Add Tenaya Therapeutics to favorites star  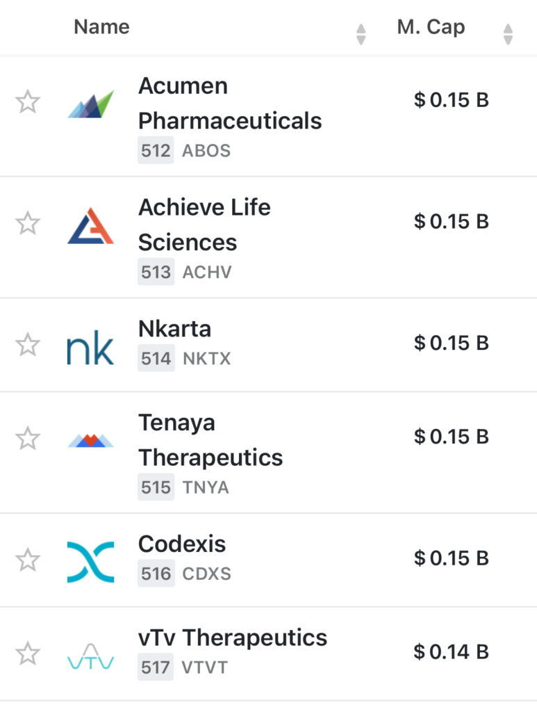[x=28, y=439]
